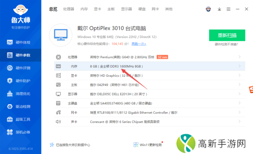Switch to the 网卡 tab
The width and height of the screenshot is (253, 154).
click(155, 9)
